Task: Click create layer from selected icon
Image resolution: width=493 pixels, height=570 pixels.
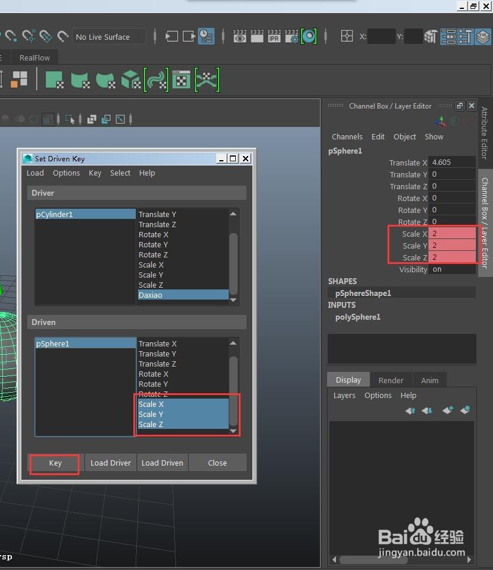Action: pyautogui.click(x=465, y=410)
